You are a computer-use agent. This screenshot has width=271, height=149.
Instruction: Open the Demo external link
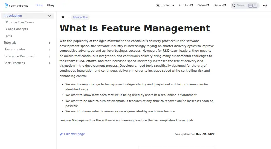click(220, 5)
